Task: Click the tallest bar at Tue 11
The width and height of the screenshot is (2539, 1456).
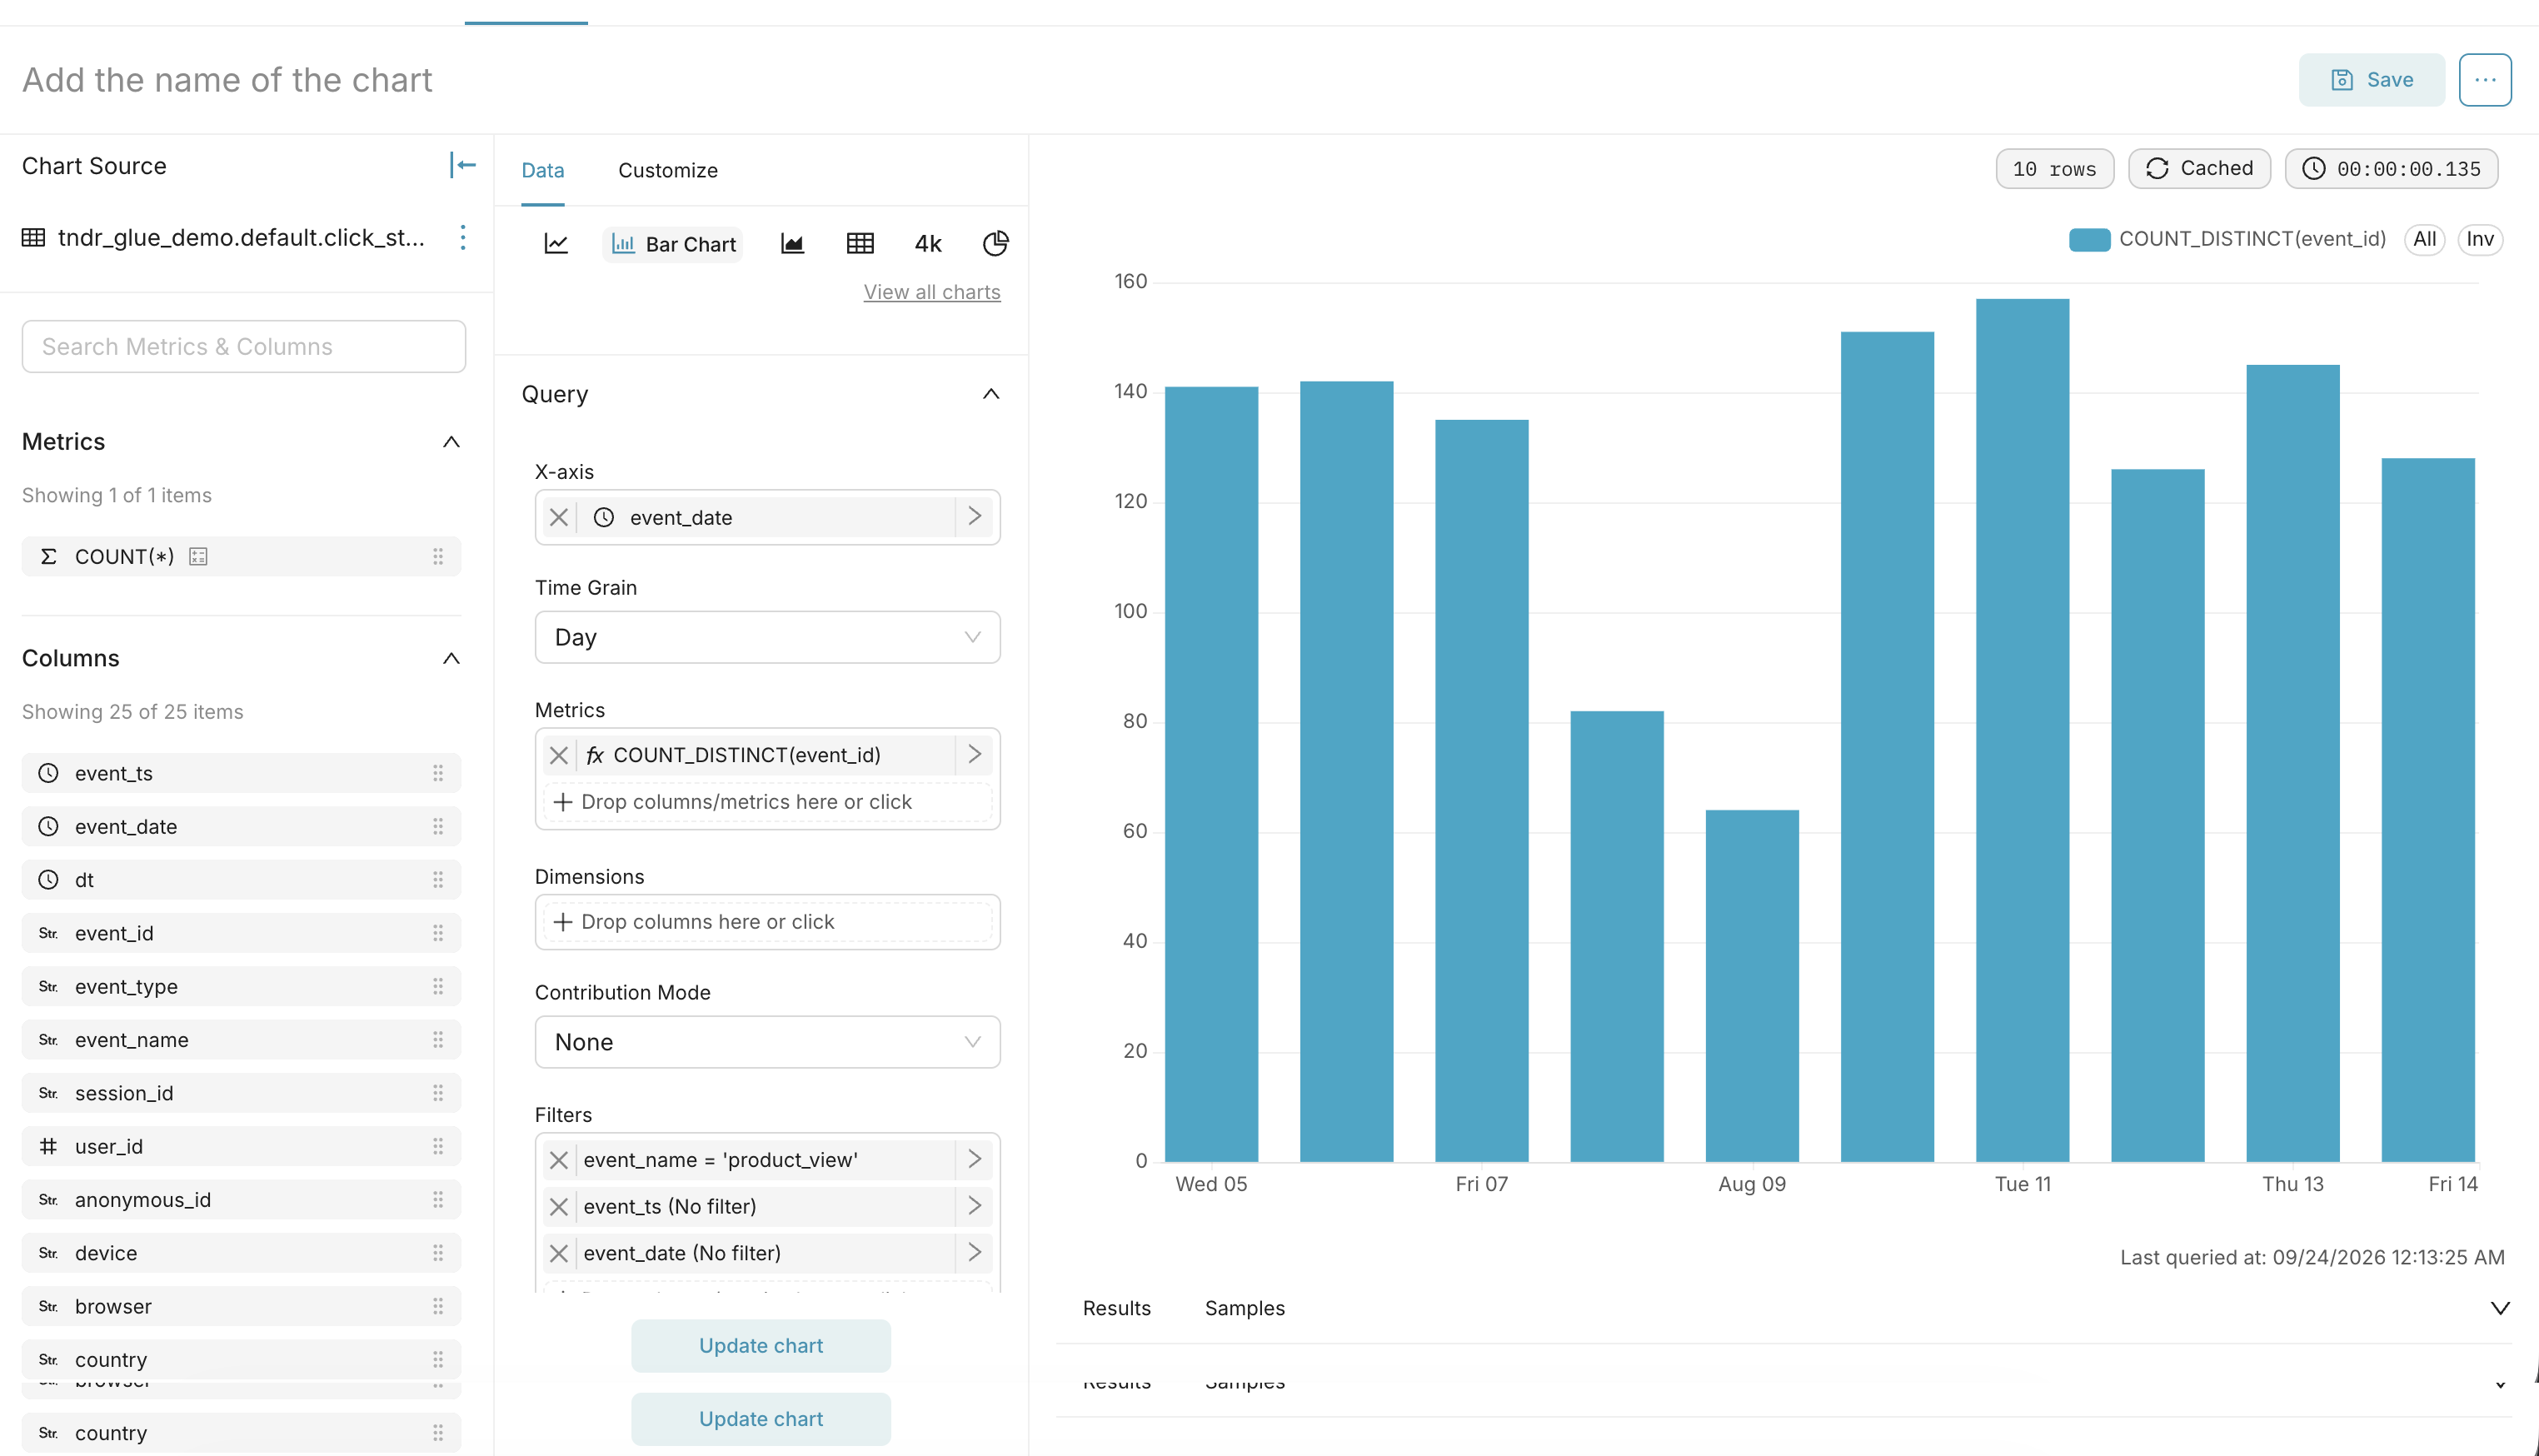Action: coord(2022,730)
